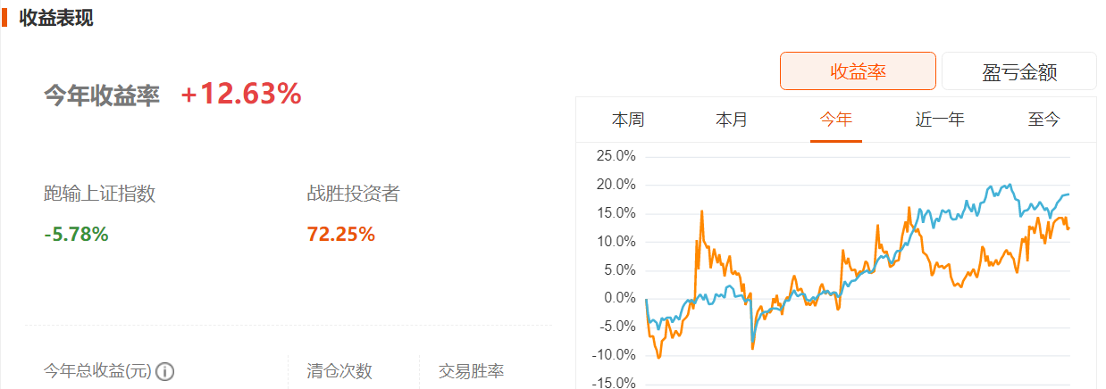Switch chart to 收益率 view

858,71
